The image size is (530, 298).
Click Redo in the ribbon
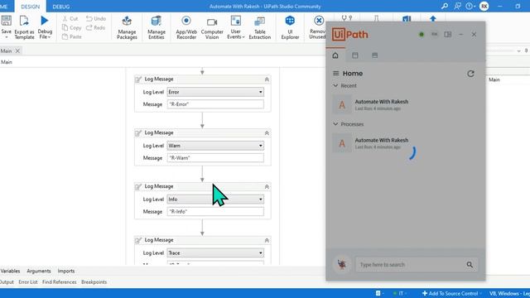(96, 27)
